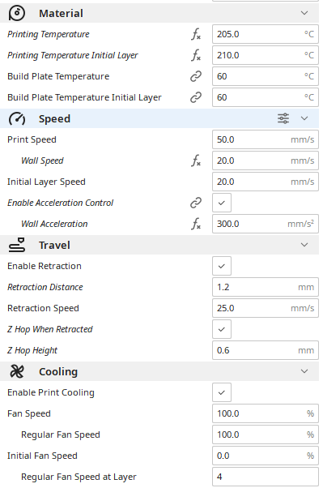Click fx icon next to Wall Acceleration

coord(196,224)
